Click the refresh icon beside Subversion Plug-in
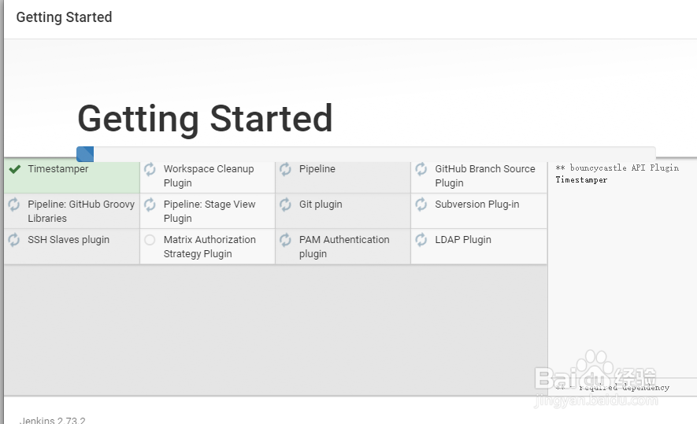Image resolution: width=697 pixels, height=424 pixels. pos(421,205)
